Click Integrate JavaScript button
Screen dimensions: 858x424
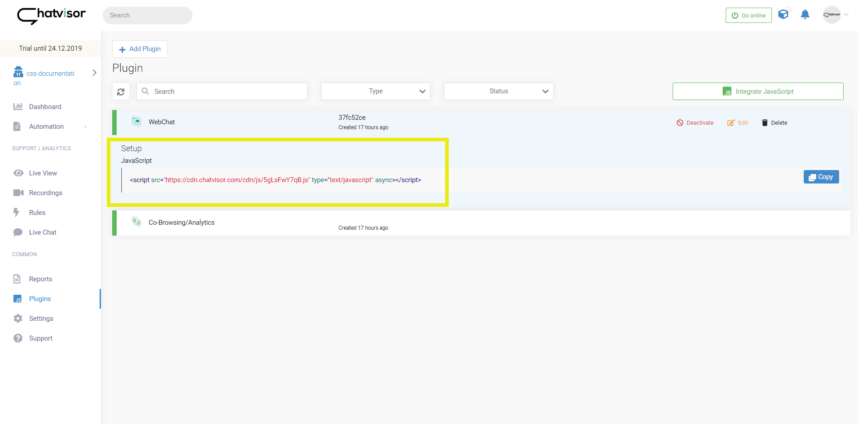tap(758, 92)
